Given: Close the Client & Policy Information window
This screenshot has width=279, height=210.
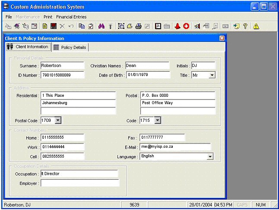Looking at the screenshot, I should [222, 38].
